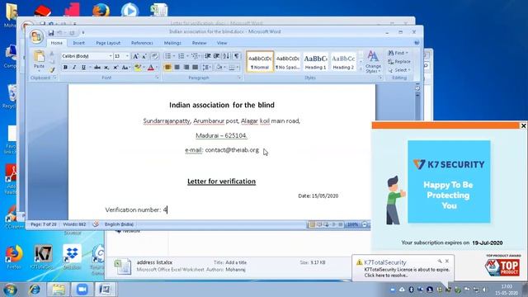528x297 pixels.
Task: Open the round Office button menu
Action: (36, 36)
